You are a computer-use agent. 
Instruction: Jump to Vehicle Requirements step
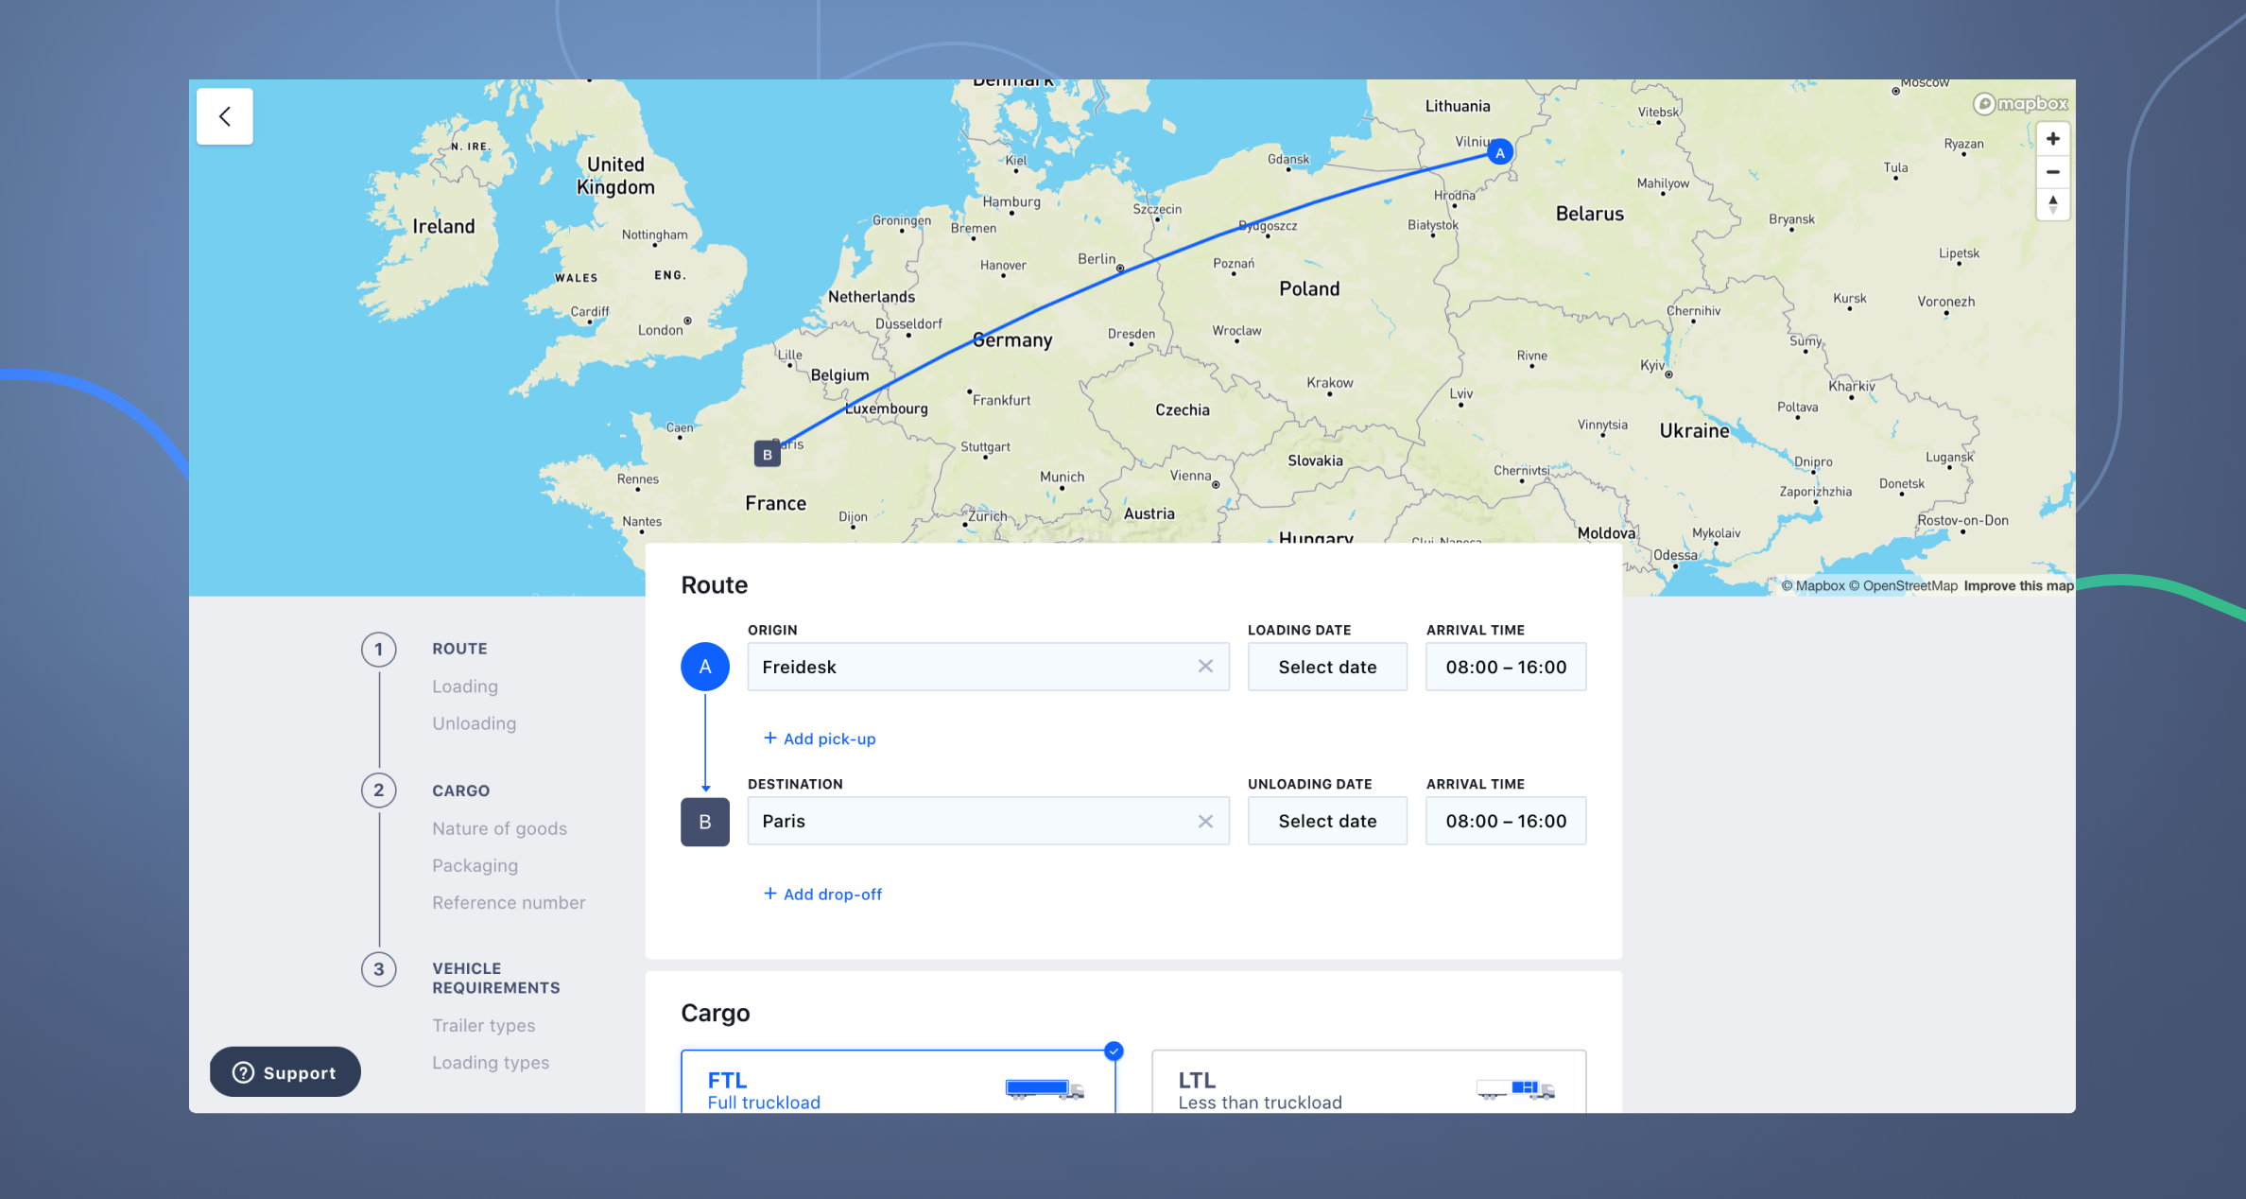(x=495, y=978)
